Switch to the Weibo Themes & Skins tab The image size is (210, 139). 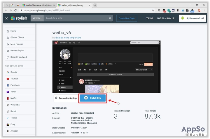(38, 5)
